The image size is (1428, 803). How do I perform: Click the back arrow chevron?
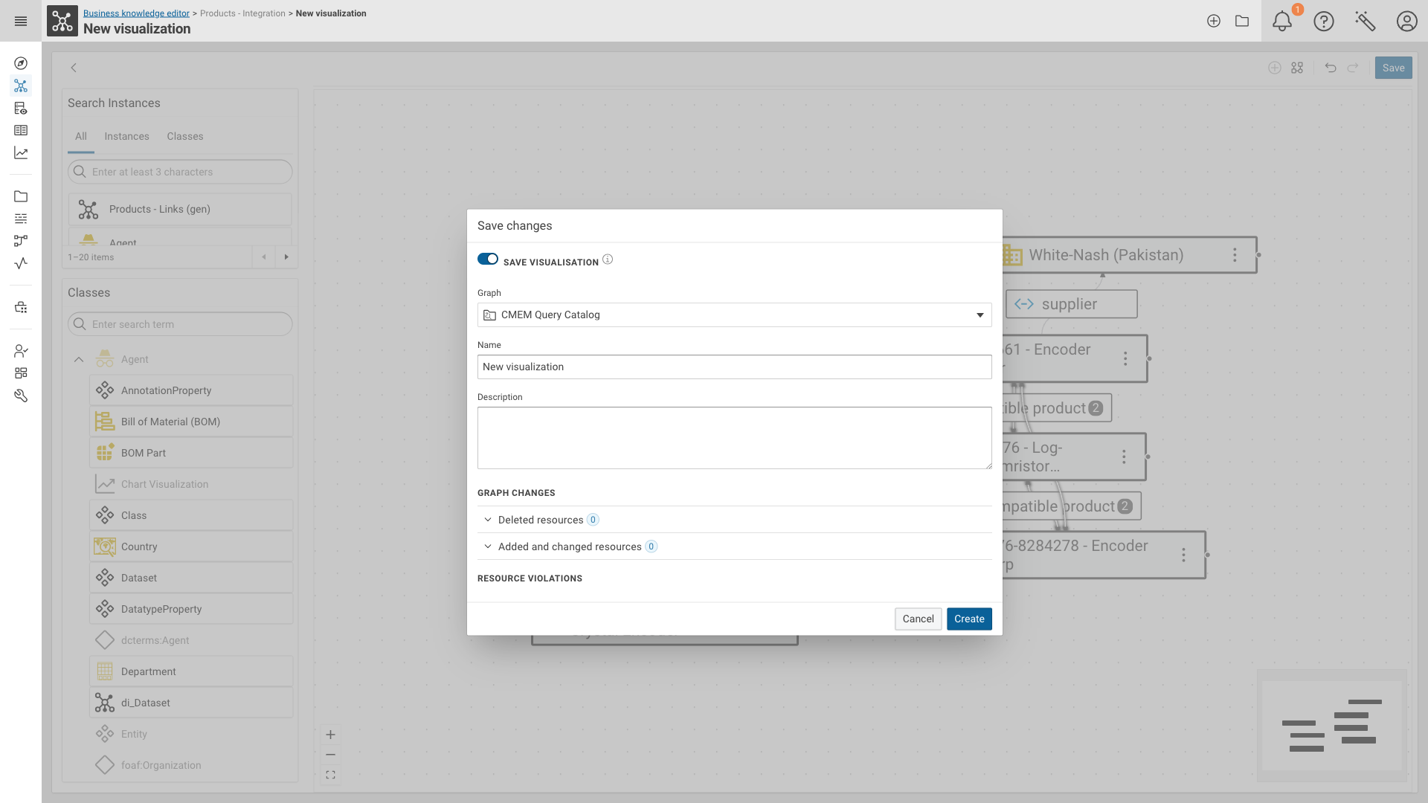pyautogui.click(x=74, y=68)
